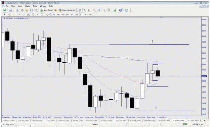Screen dimensions: 210x127
Task: Open the Profiles icon in toolbar
Action: click(10, 10)
